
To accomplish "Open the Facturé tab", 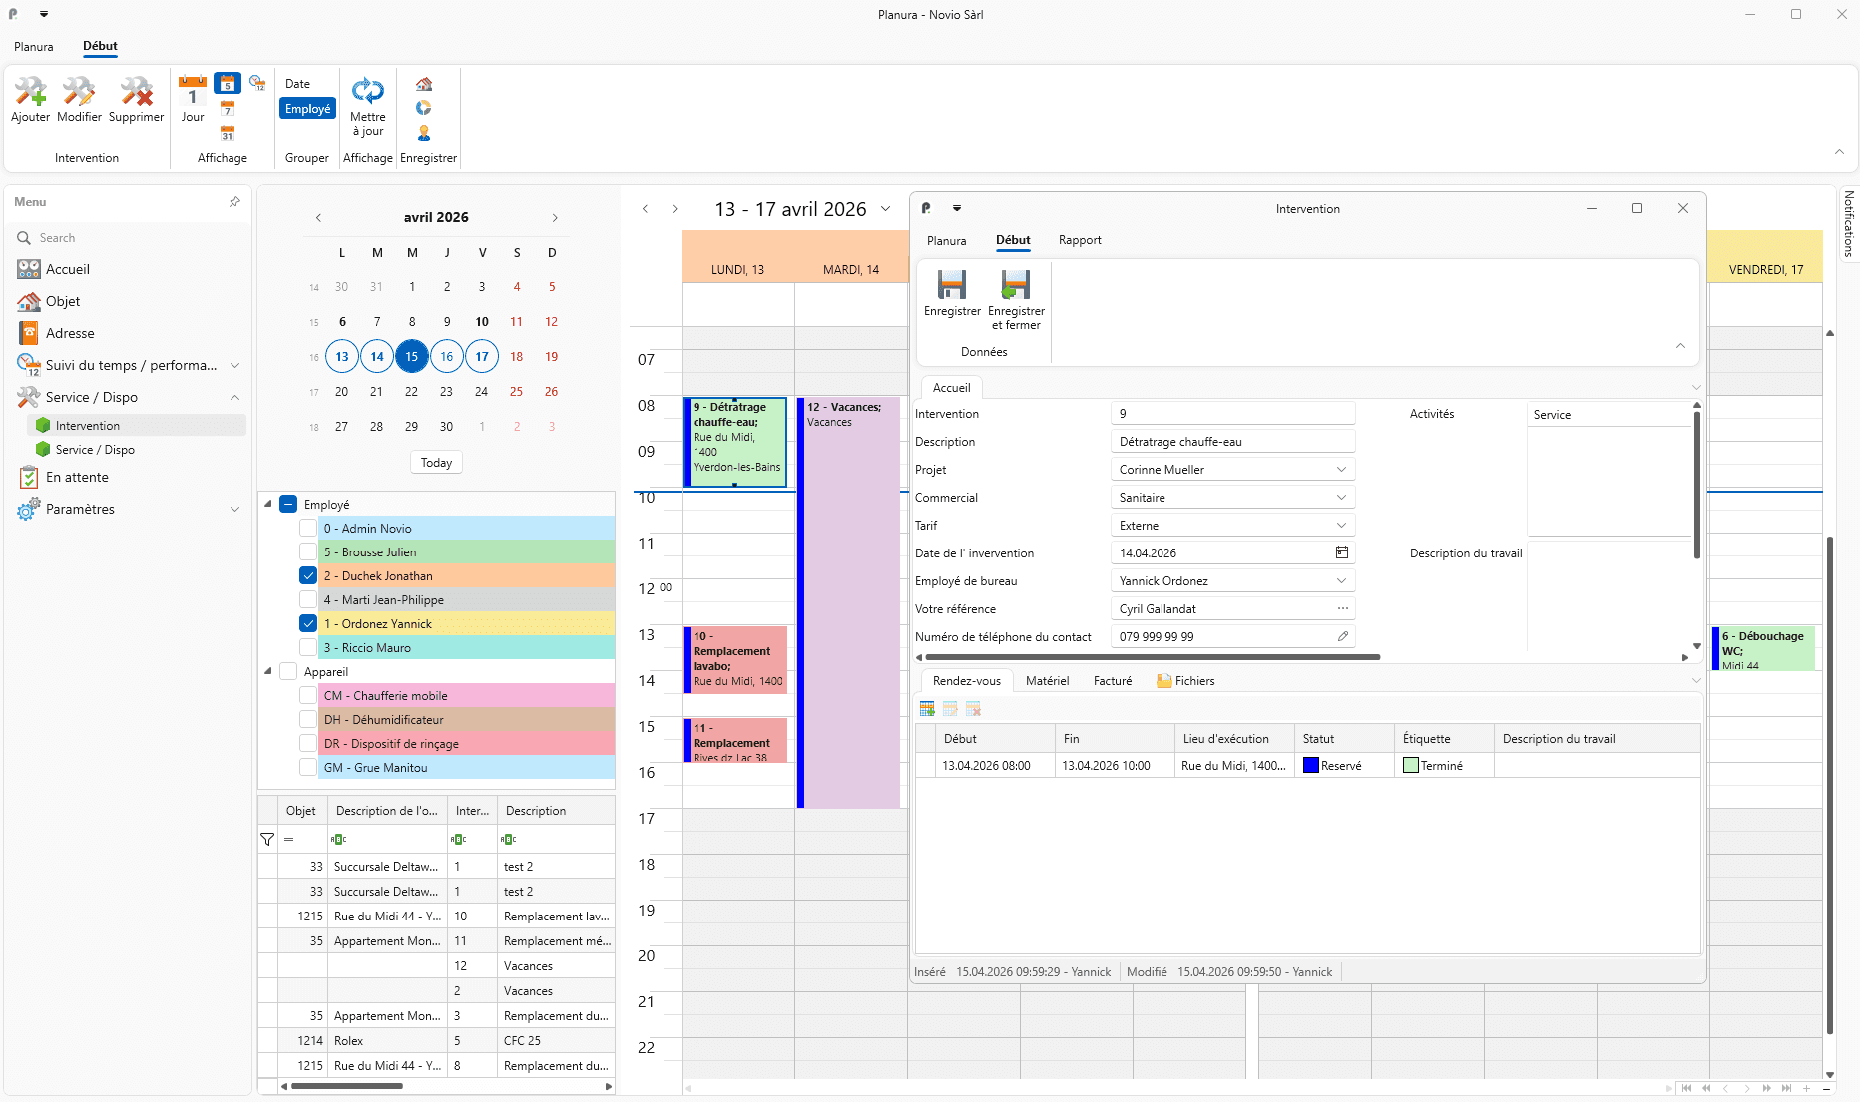I will pos(1113,681).
